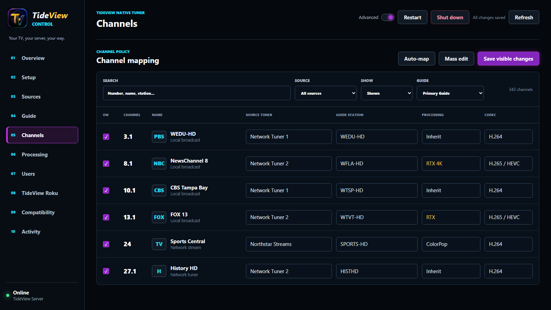551x310 pixels.
Task: Edit the HISTHD guide station field
Action: click(x=377, y=271)
